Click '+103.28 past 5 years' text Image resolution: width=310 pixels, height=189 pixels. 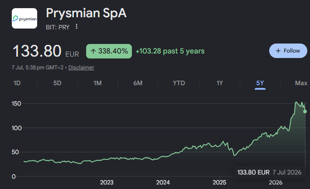click(x=170, y=51)
